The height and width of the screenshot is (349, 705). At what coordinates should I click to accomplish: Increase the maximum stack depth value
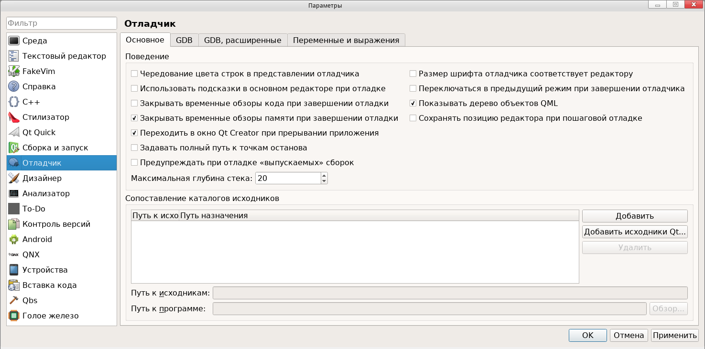pyautogui.click(x=324, y=175)
